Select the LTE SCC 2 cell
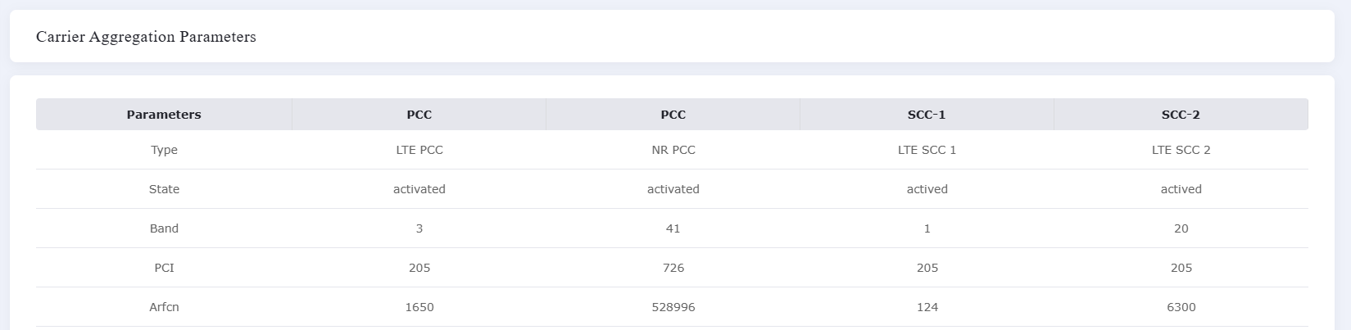Screen dimensions: 1351x330 point(1181,150)
